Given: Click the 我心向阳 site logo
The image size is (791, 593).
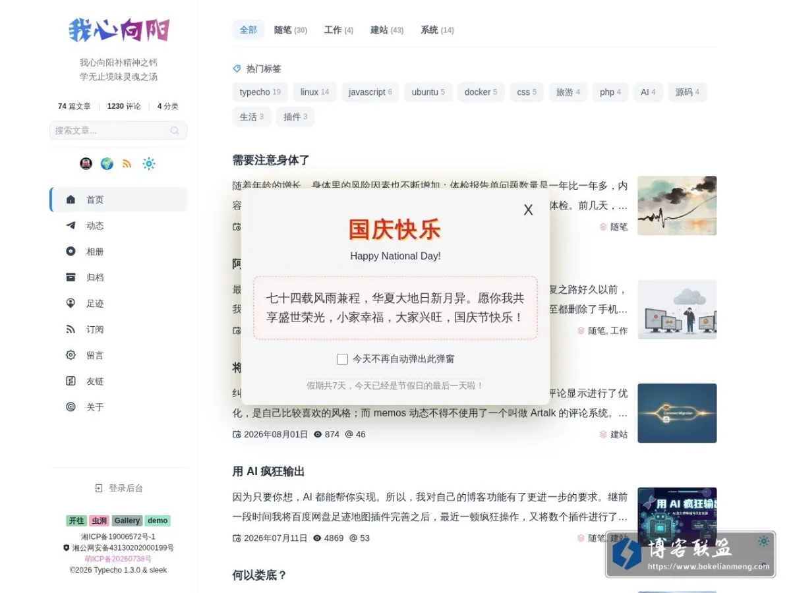Looking at the screenshot, I should point(119,30).
